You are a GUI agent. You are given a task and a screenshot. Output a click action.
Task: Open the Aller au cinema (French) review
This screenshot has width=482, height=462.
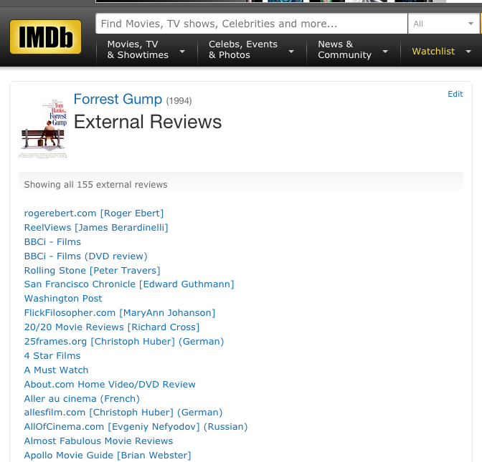pyautogui.click(x=82, y=399)
